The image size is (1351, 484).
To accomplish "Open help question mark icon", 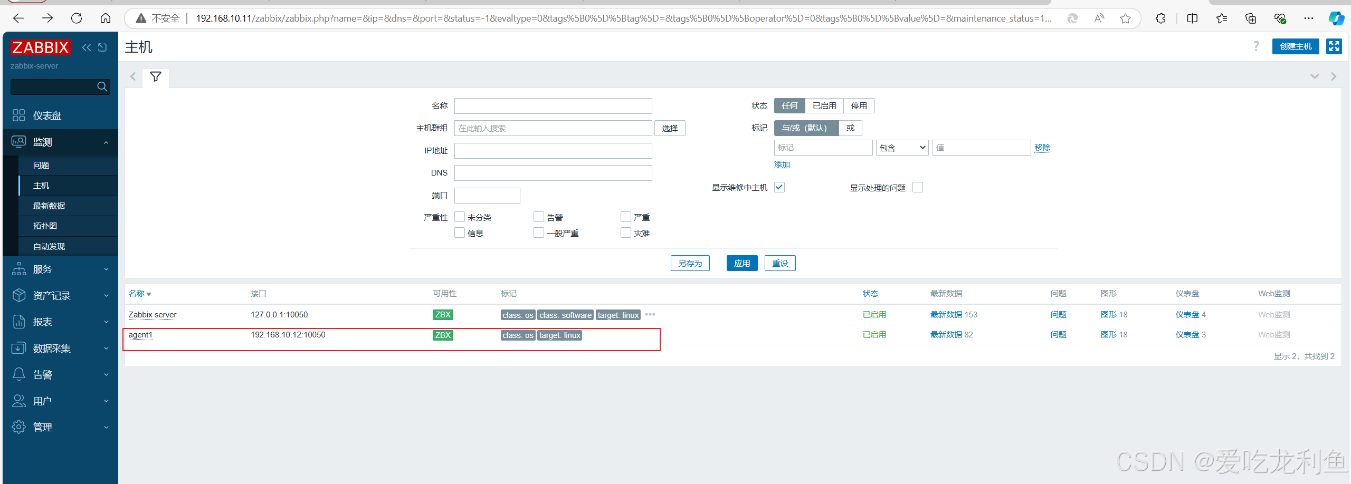I will click(1256, 46).
